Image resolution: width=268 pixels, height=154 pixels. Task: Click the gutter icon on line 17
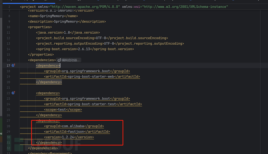coord(13,66)
